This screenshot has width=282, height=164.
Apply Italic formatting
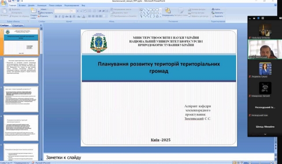coord(59,17)
